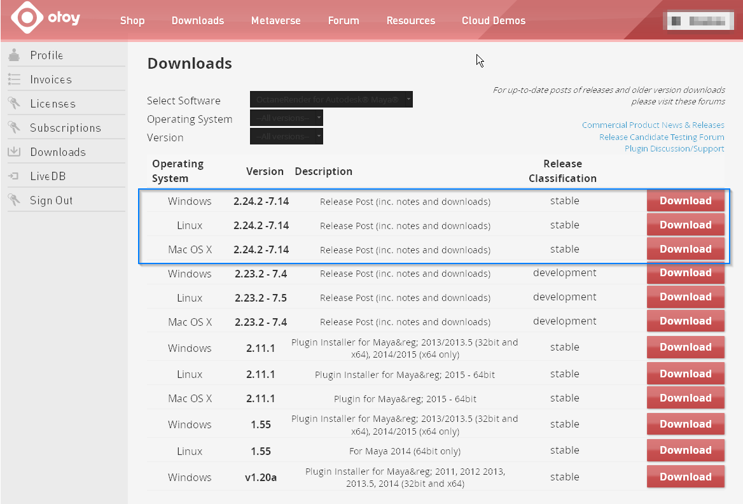Click the Downloads tray icon in sidebar
743x504 pixels.
tap(14, 151)
